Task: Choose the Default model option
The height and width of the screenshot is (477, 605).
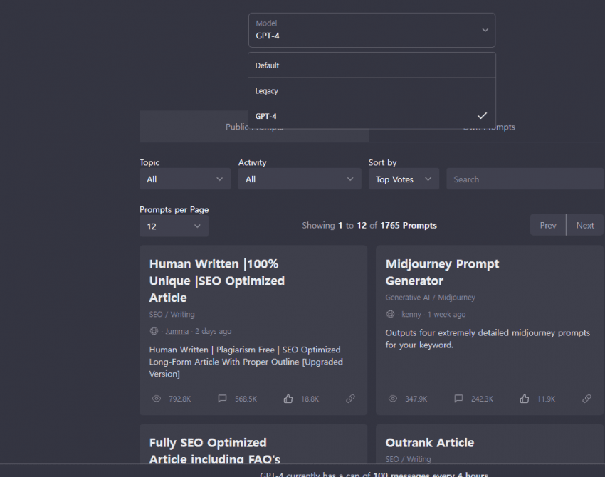Action: [372, 65]
